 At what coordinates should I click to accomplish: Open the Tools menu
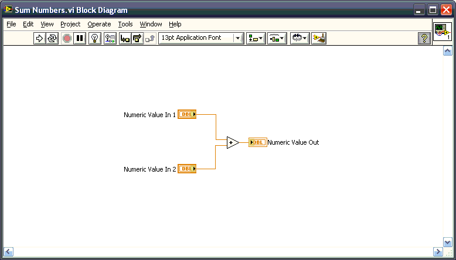coord(125,24)
